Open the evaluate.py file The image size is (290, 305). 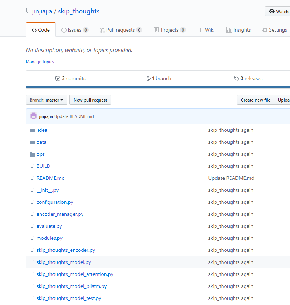(x=49, y=226)
